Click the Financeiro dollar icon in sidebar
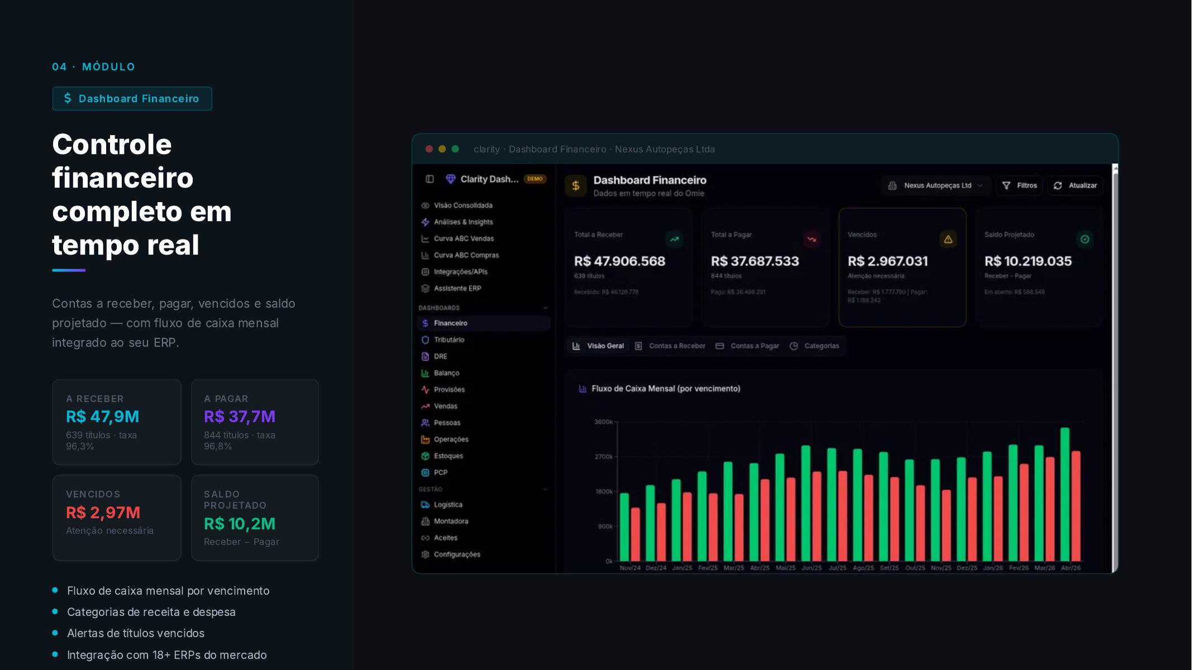 click(x=425, y=323)
